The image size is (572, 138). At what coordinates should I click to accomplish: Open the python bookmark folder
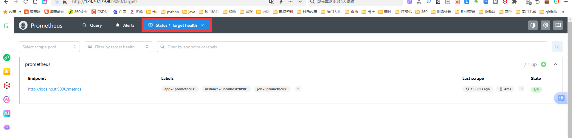[170, 12]
